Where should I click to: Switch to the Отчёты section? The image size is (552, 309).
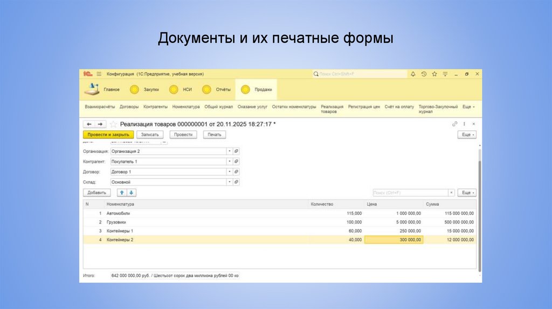[x=217, y=89]
